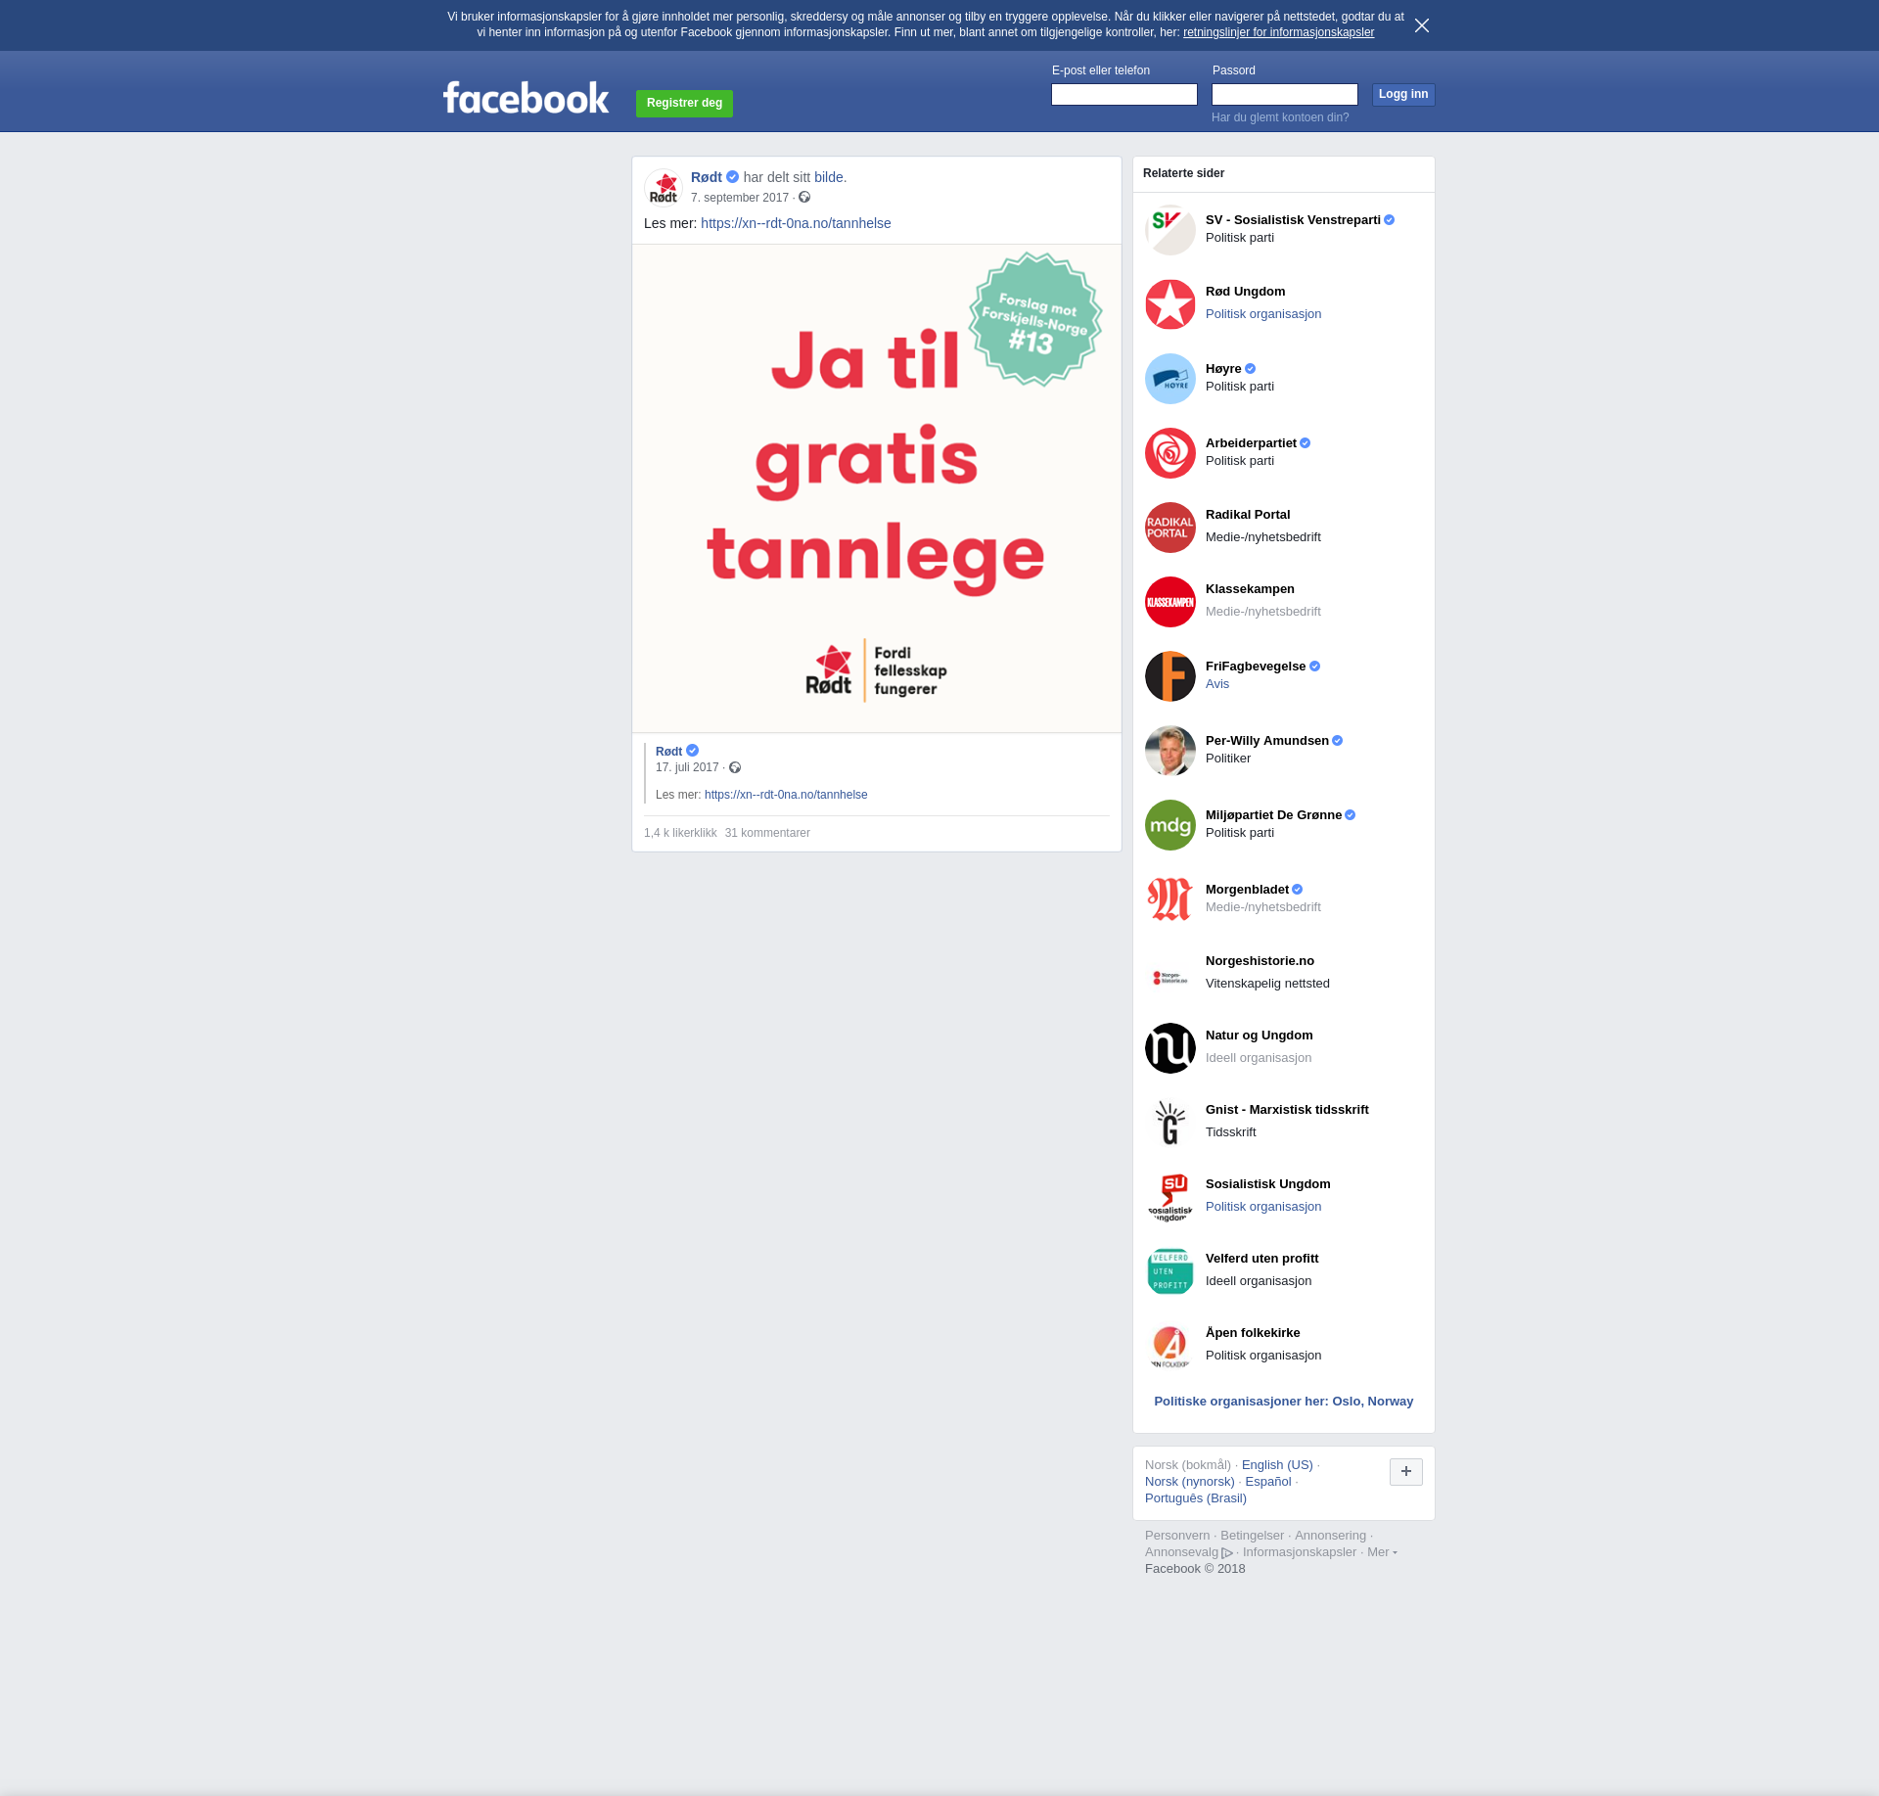Open Morgenbladet name link
The image size is (1879, 1796).
1247,890
